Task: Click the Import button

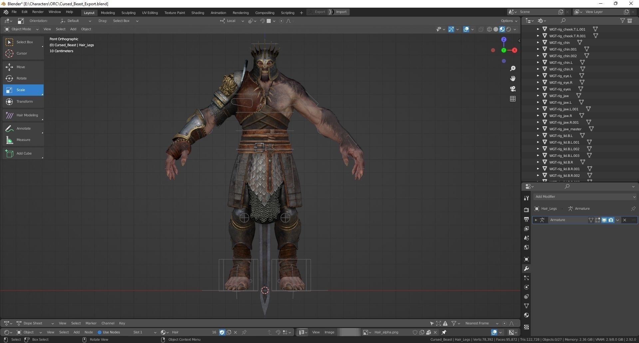Action: (339, 12)
